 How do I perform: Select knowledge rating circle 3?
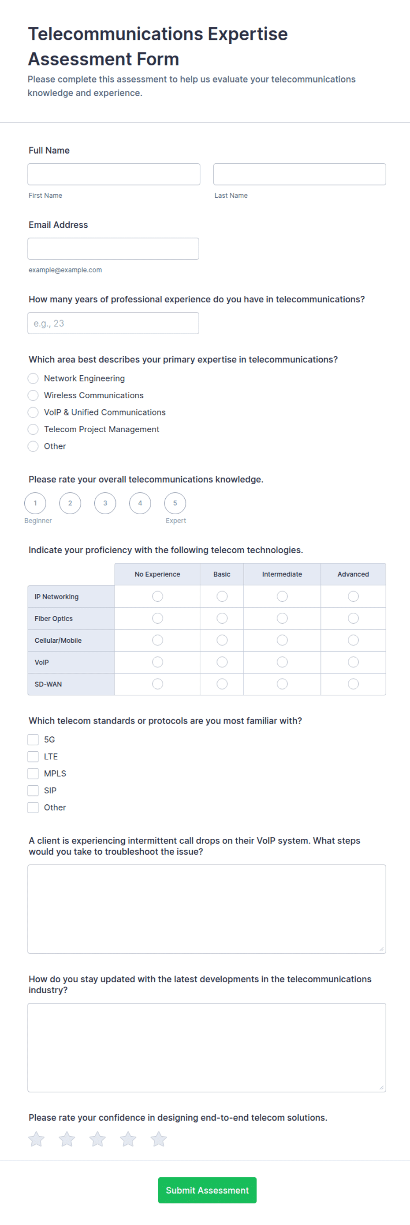(105, 503)
